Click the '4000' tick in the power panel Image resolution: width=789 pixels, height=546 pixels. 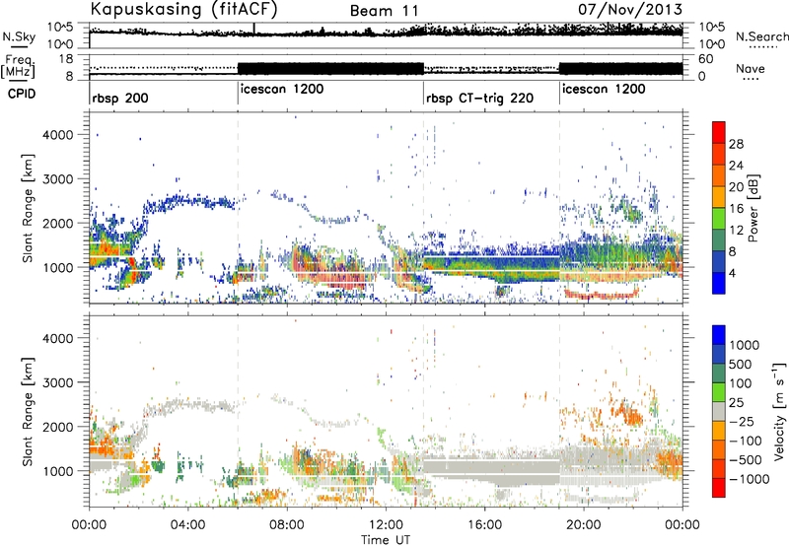[57, 135]
